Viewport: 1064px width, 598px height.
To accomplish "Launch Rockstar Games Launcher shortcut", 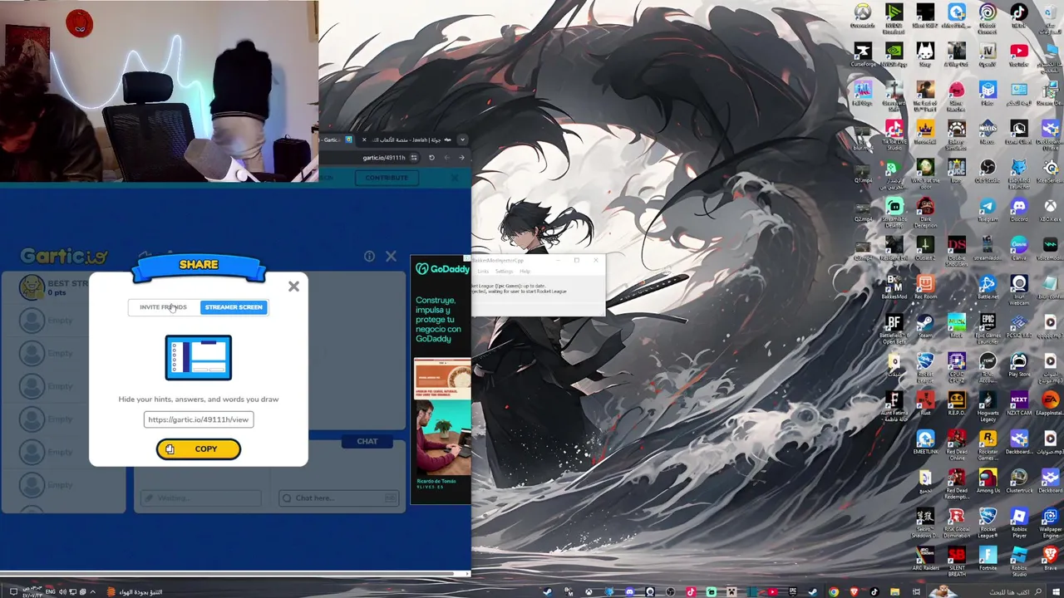I will (988, 444).
